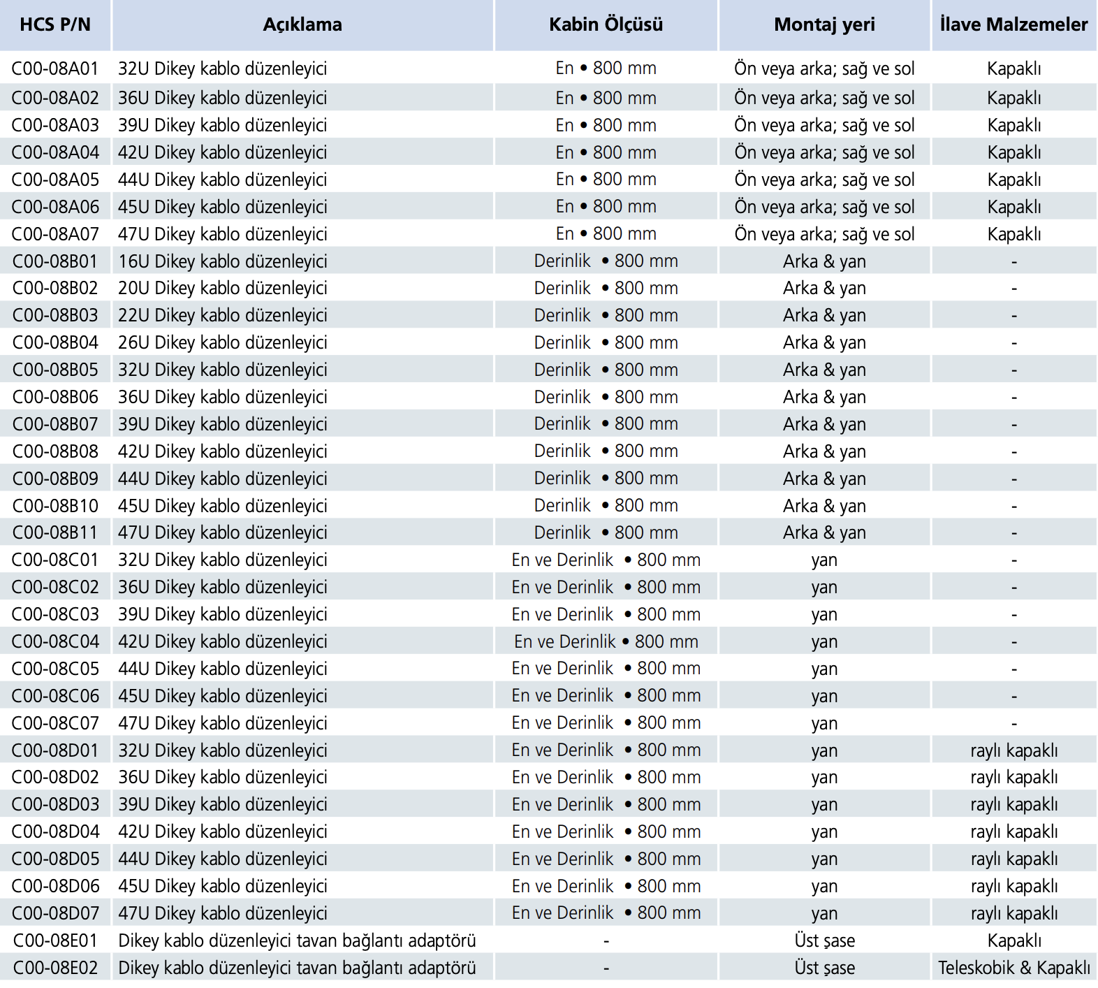Select part number C00-08A07
The height and width of the screenshot is (988, 1098).
[x=55, y=234]
